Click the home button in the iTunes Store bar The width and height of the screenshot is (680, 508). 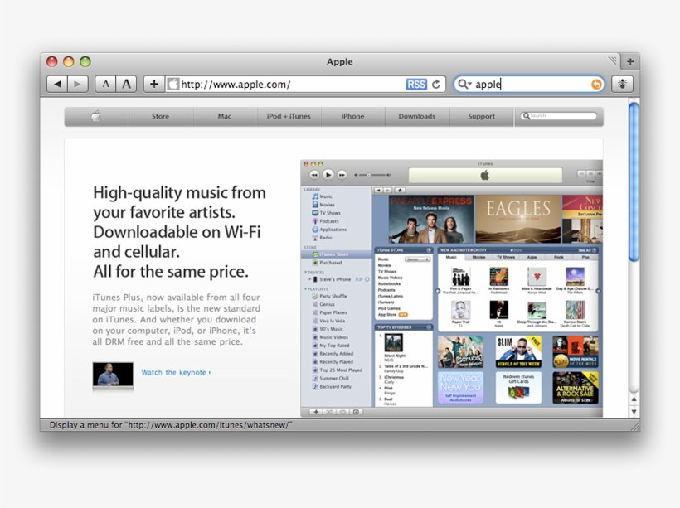pos(401,190)
